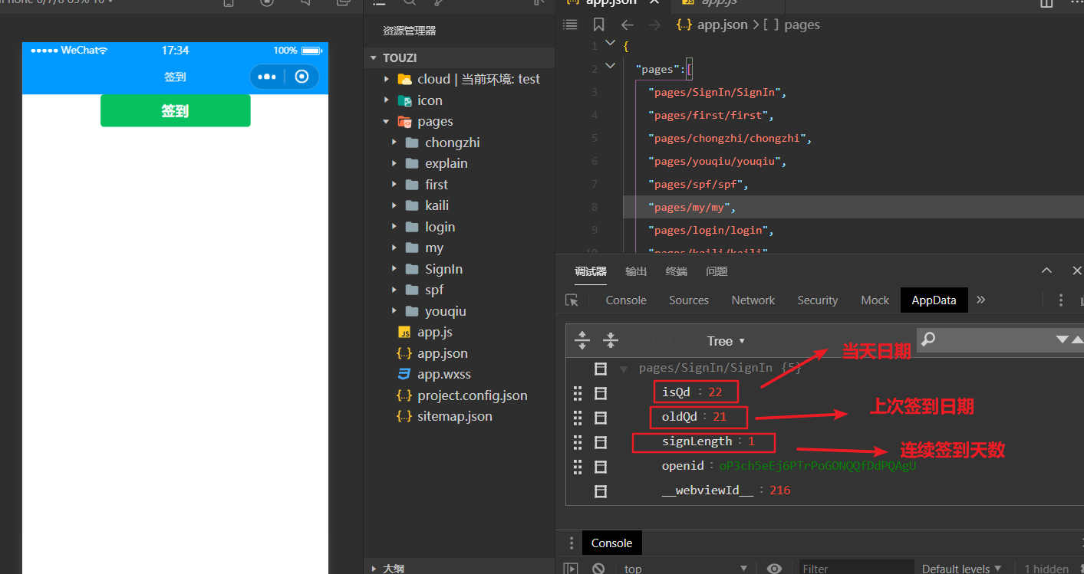Viewport: 1084px width, 574px height.
Task: Open the Mock devtools tab
Action: [875, 300]
